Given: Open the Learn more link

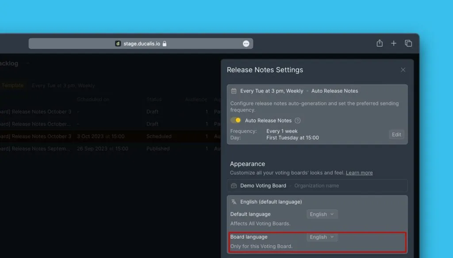Looking at the screenshot, I should coord(359,173).
